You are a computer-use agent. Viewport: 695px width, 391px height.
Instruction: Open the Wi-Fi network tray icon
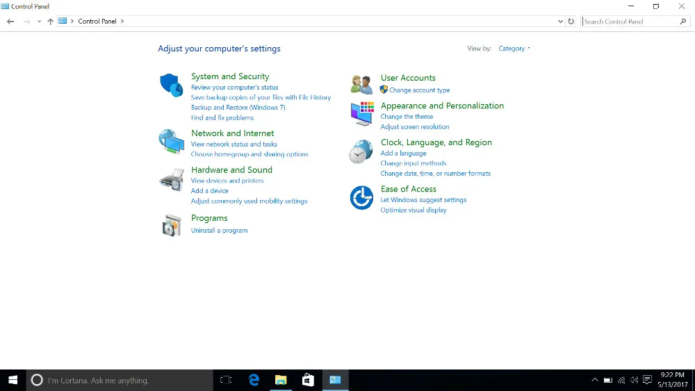pyautogui.click(x=621, y=380)
